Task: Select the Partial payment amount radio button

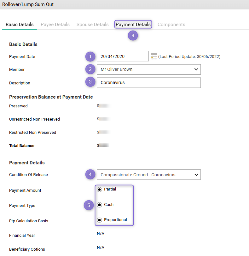Action: (99, 189)
